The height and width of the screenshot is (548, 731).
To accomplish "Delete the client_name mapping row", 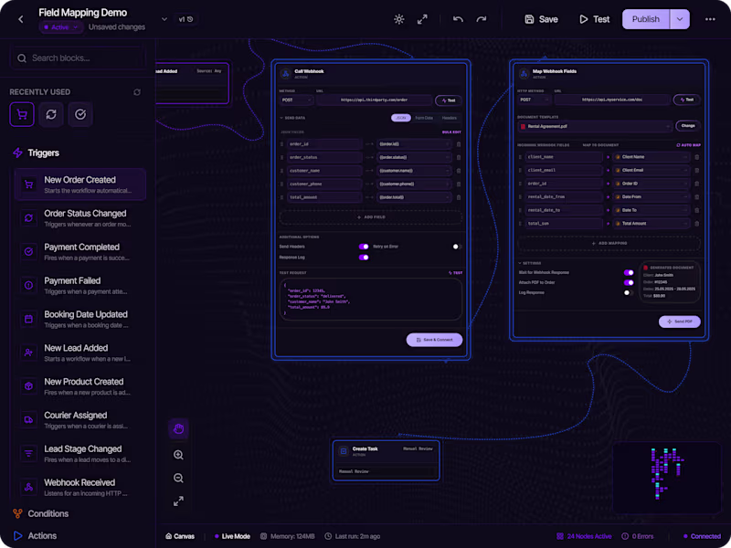I will pos(697,157).
